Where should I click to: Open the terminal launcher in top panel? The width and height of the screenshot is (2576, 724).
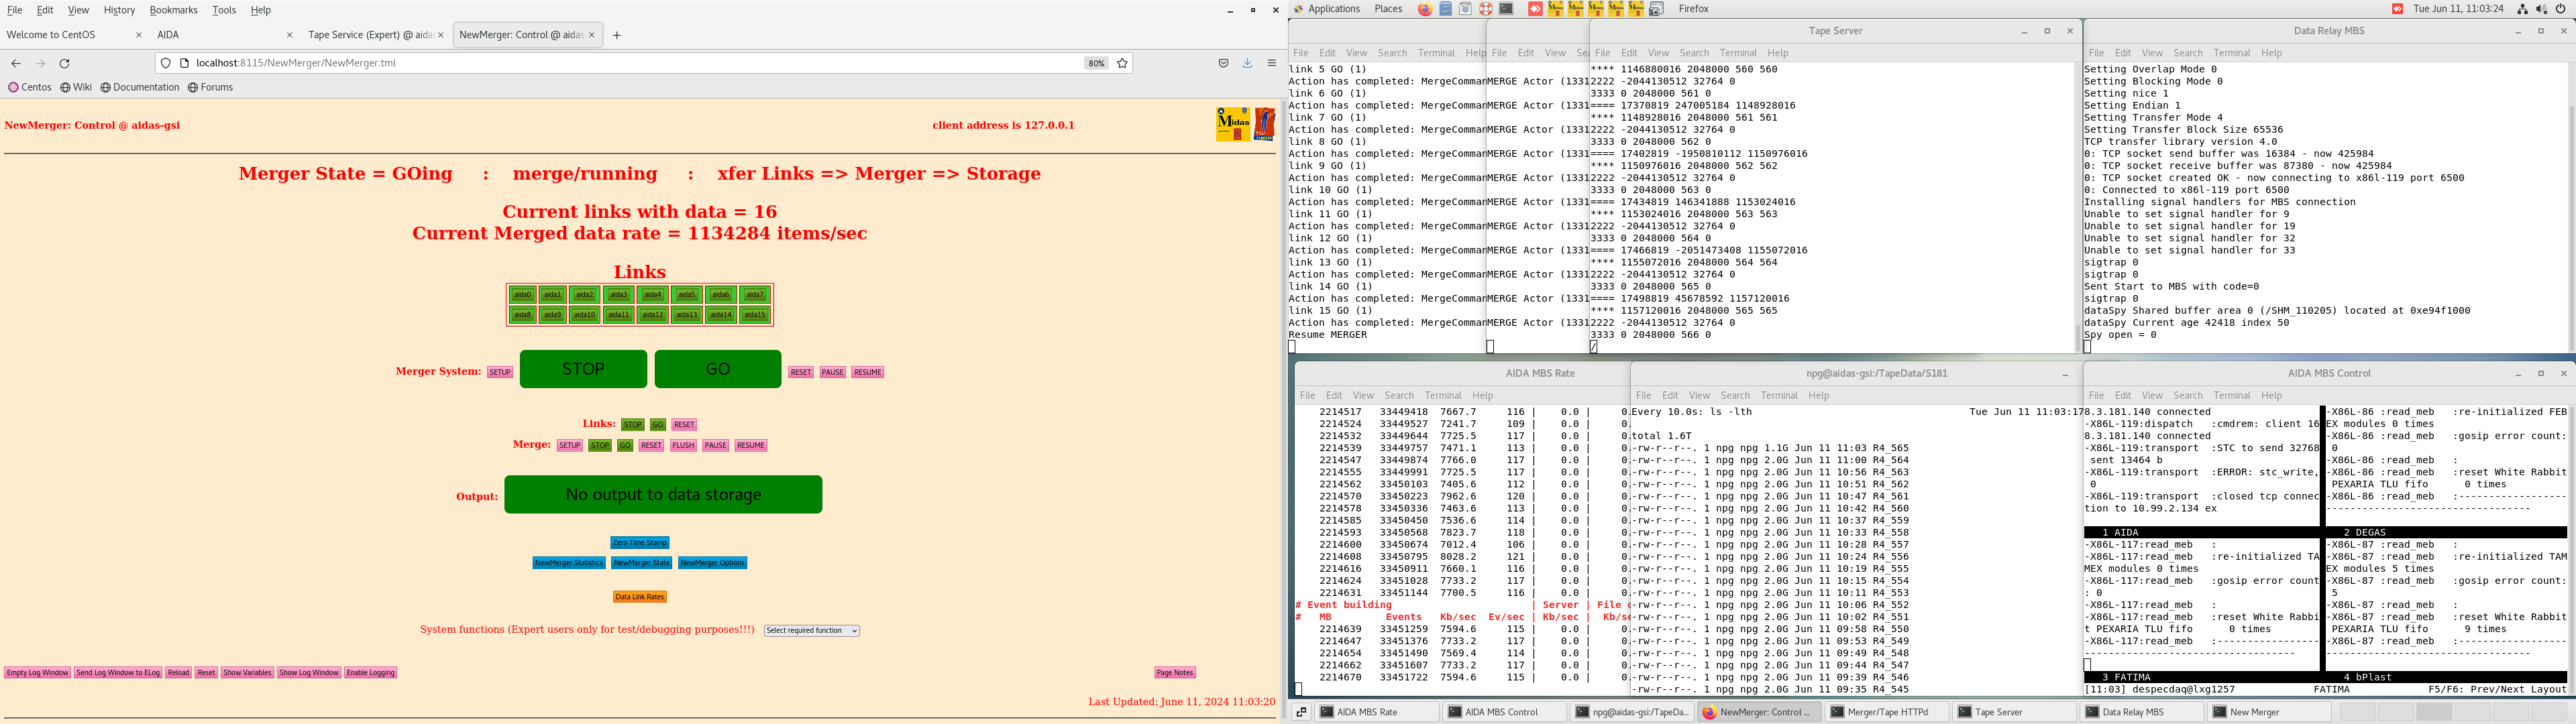click(1506, 9)
